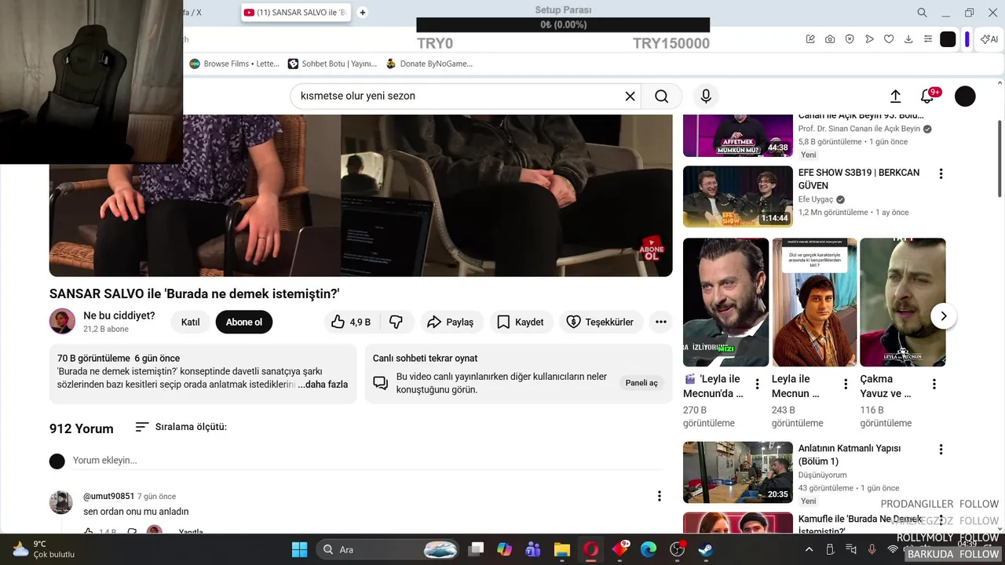Viewport: 1005px width, 565px height.
Task: Clear the YouTube search box text
Action: (630, 96)
